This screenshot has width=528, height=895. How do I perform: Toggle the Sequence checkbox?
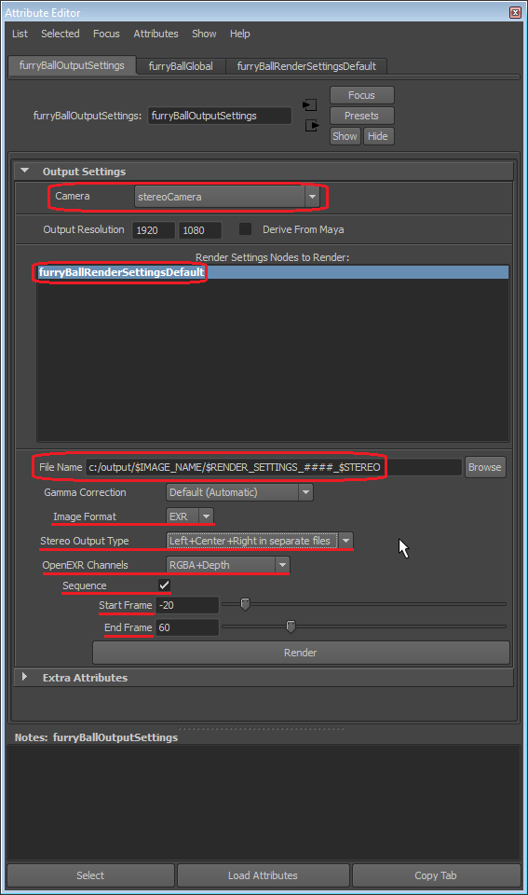pyautogui.click(x=164, y=585)
